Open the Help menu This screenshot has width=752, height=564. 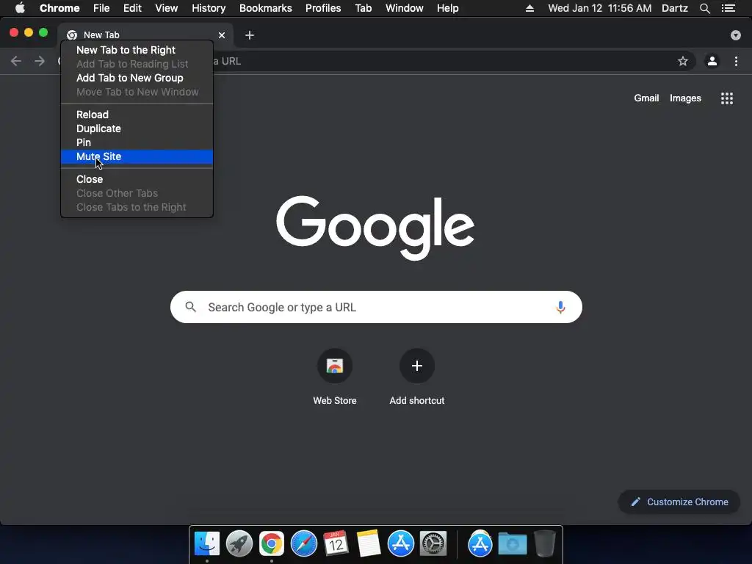tap(447, 8)
